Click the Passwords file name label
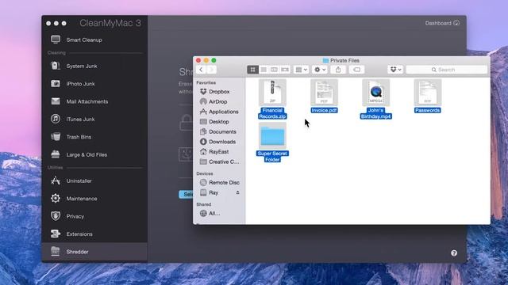This screenshot has width=508, height=285. 427,110
